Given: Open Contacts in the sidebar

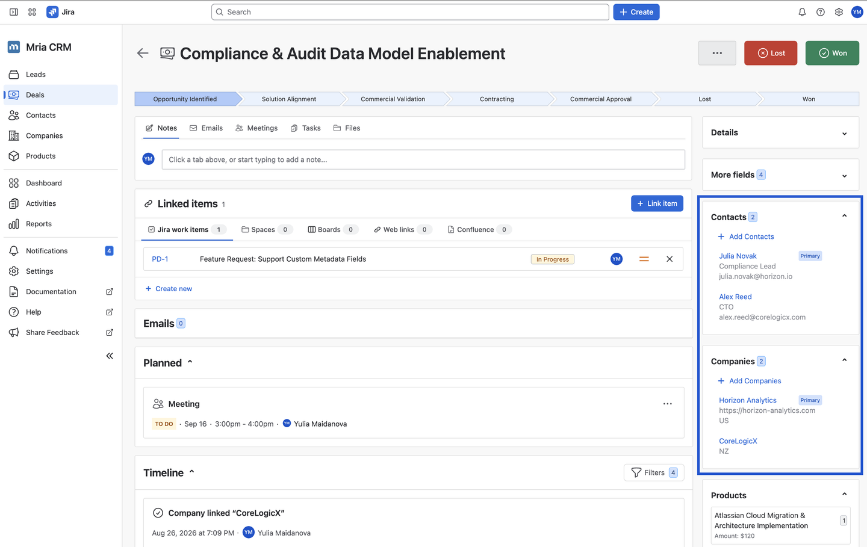Looking at the screenshot, I should click(61, 116).
